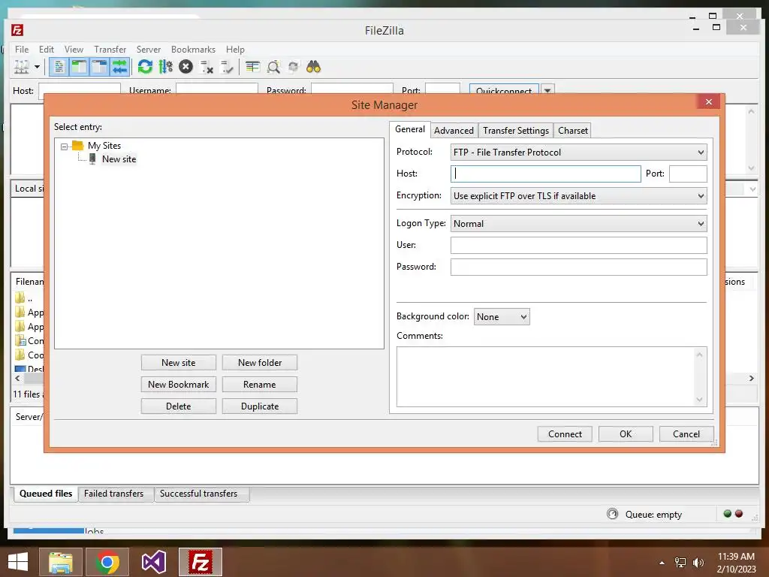Click the FileZilla taskbar icon
The height and width of the screenshot is (577, 769).
pos(201,562)
